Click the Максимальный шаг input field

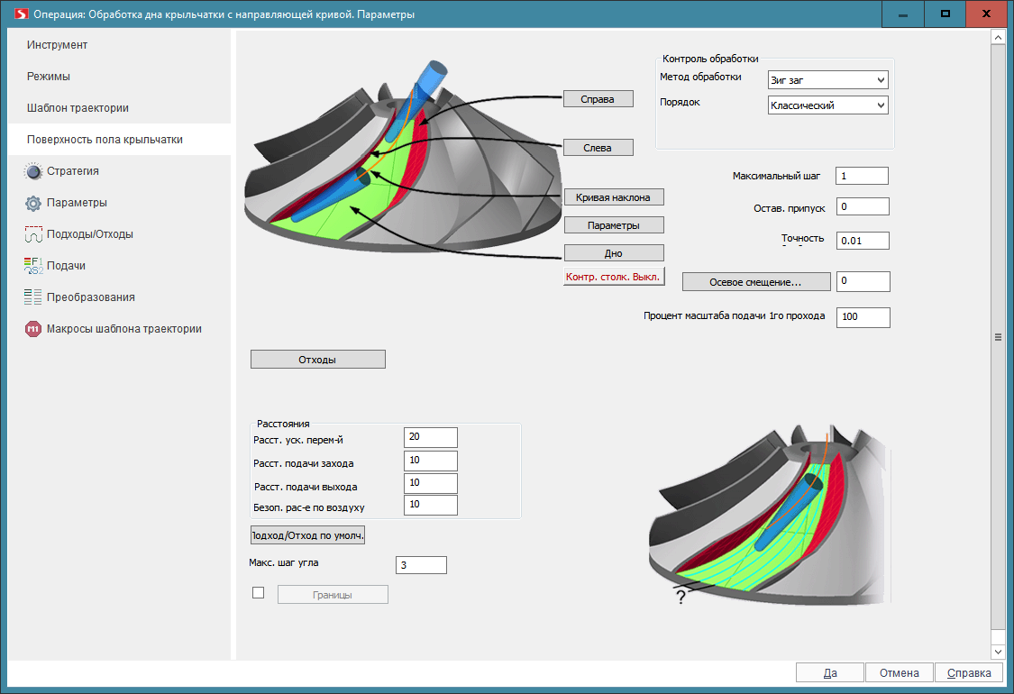(x=862, y=176)
